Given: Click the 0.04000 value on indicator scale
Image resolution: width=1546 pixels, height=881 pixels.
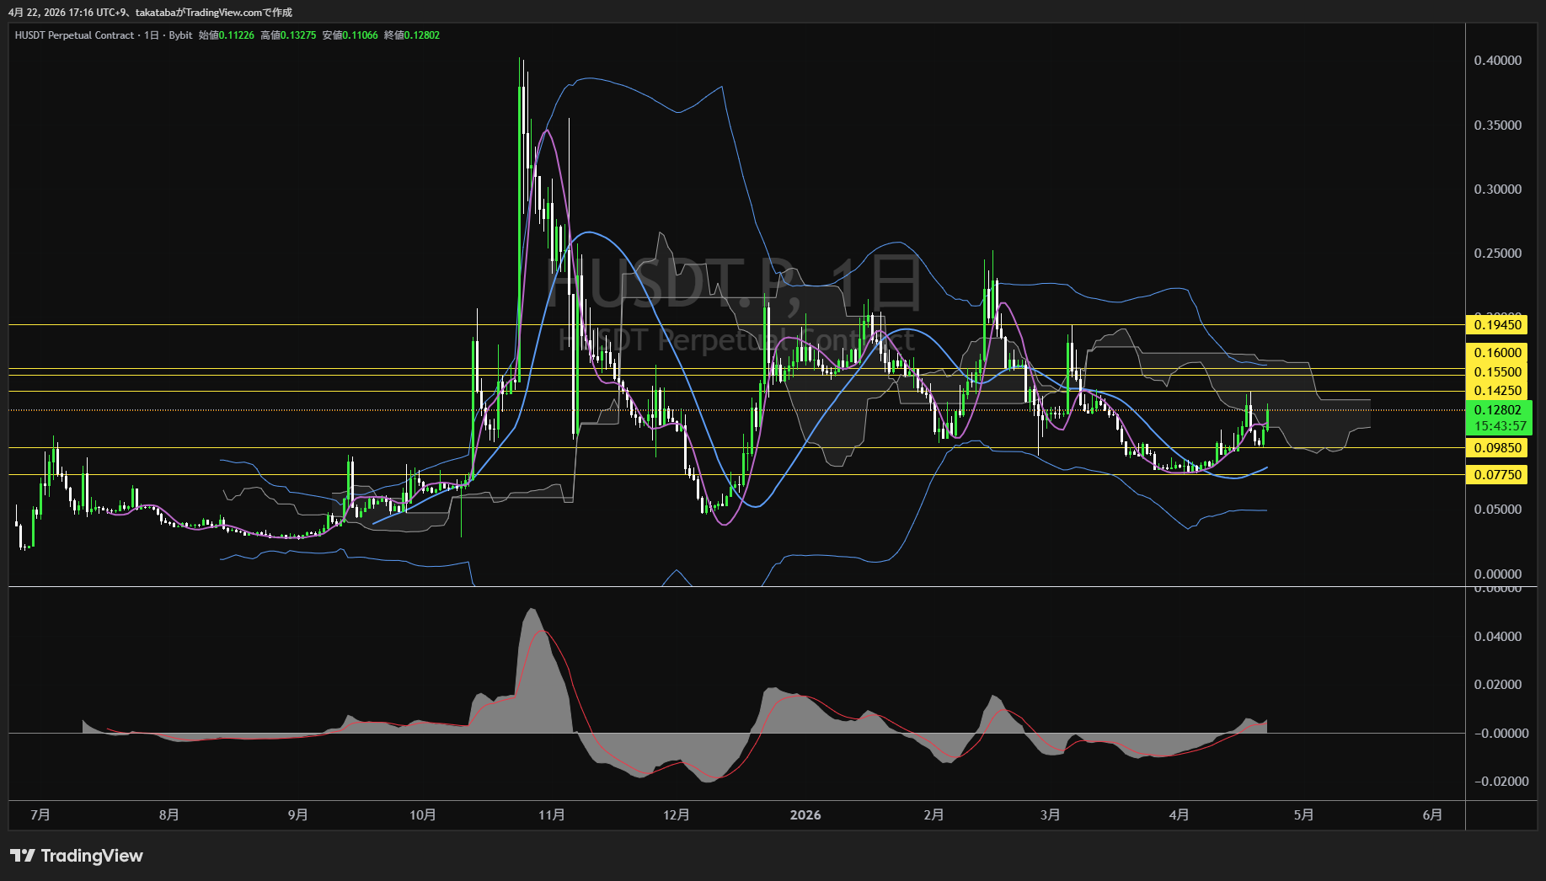Looking at the screenshot, I should (x=1497, y=637).
